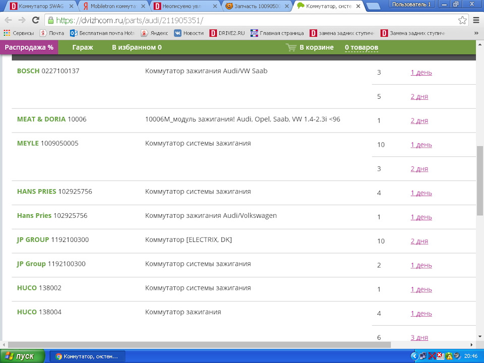Click the horizontal scrollbar thumb
This screenshot has height=363, width=484.
click(x=199, y=344)
